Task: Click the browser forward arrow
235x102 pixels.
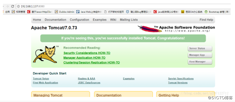Action: tap(7, 6)
